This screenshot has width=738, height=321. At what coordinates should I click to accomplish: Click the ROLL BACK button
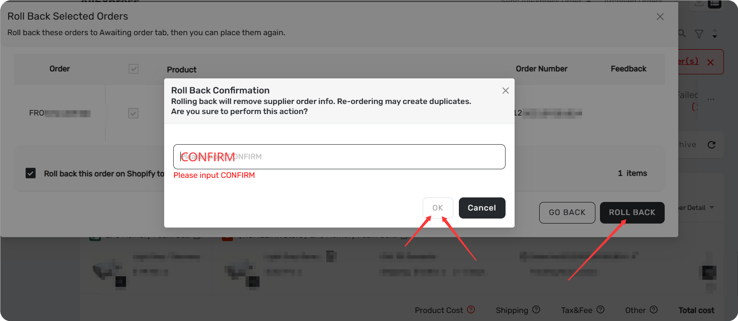632,212
